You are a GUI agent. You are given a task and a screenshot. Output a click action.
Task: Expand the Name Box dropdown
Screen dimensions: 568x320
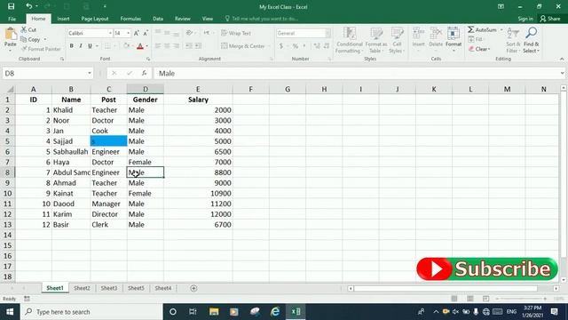pyautogui.click(x=90, y=73)
